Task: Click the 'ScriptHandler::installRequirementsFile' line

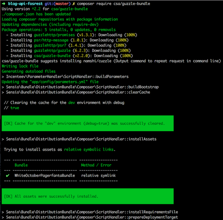Action: pyautogui.click(x=90, y=212)
